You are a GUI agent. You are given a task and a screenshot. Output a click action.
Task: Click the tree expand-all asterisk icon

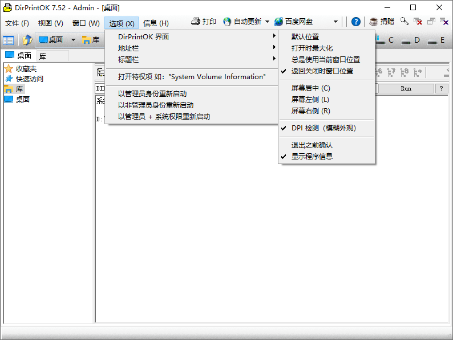pos(418,72)
